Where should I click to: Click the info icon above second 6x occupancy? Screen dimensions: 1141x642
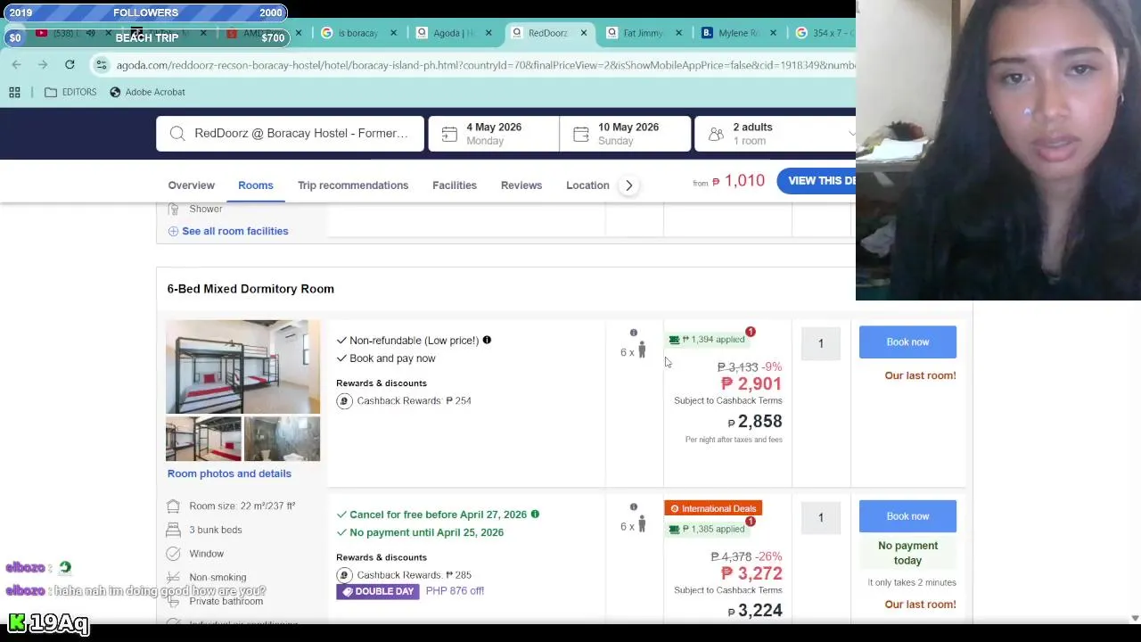(634, 507)
